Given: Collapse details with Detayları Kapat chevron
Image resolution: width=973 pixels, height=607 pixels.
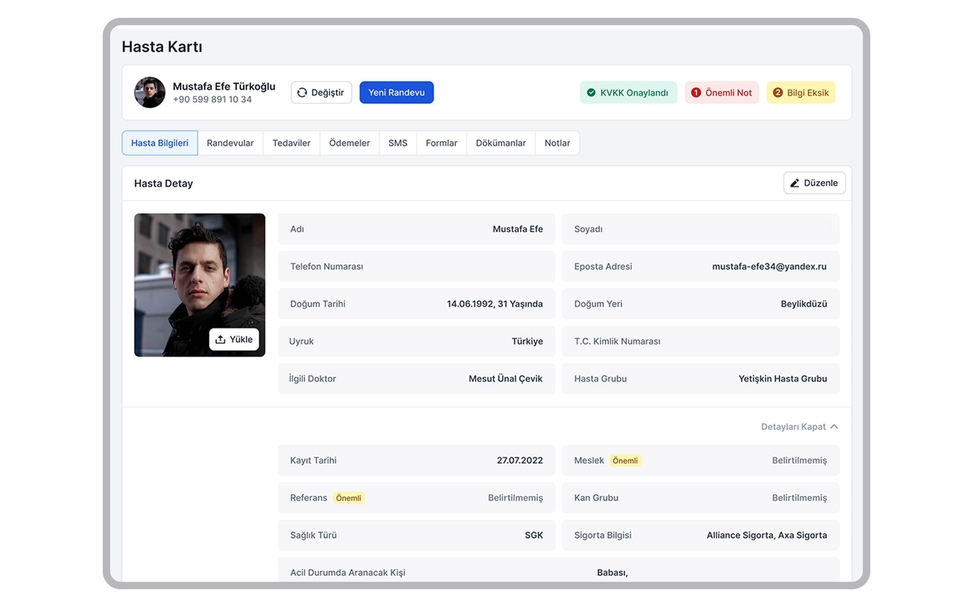Looking at the screenshot, I should 834,426.
